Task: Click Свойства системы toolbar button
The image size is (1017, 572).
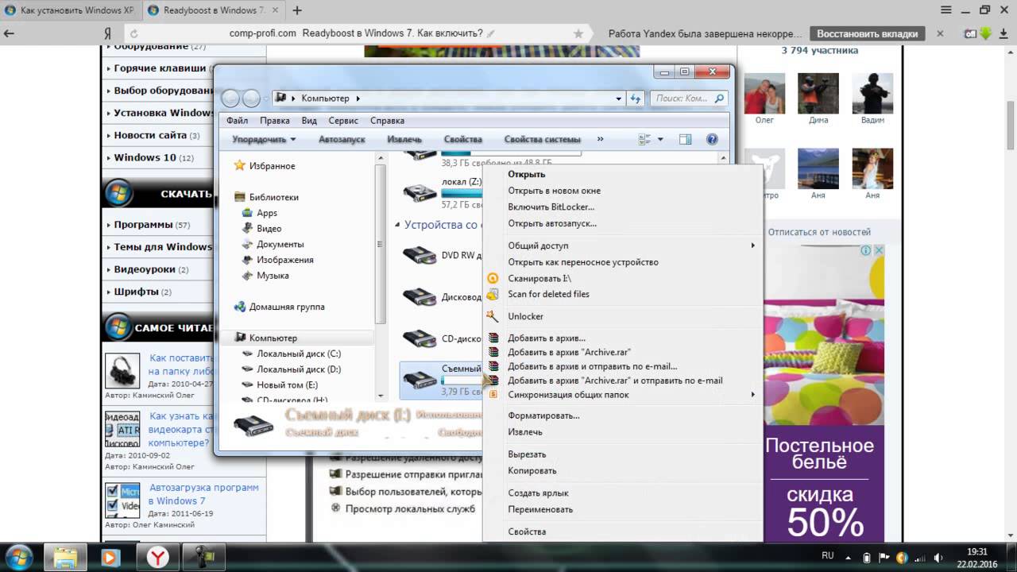Action: pyautogui.click(x=542, y=139)
